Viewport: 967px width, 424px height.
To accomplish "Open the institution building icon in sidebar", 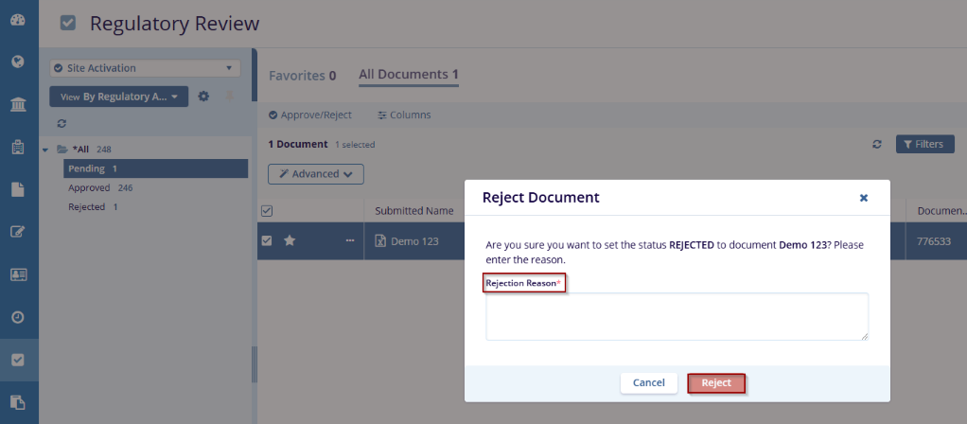I will click(18, 104).
